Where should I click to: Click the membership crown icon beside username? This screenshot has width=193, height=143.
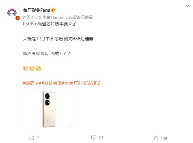(53, 10)
